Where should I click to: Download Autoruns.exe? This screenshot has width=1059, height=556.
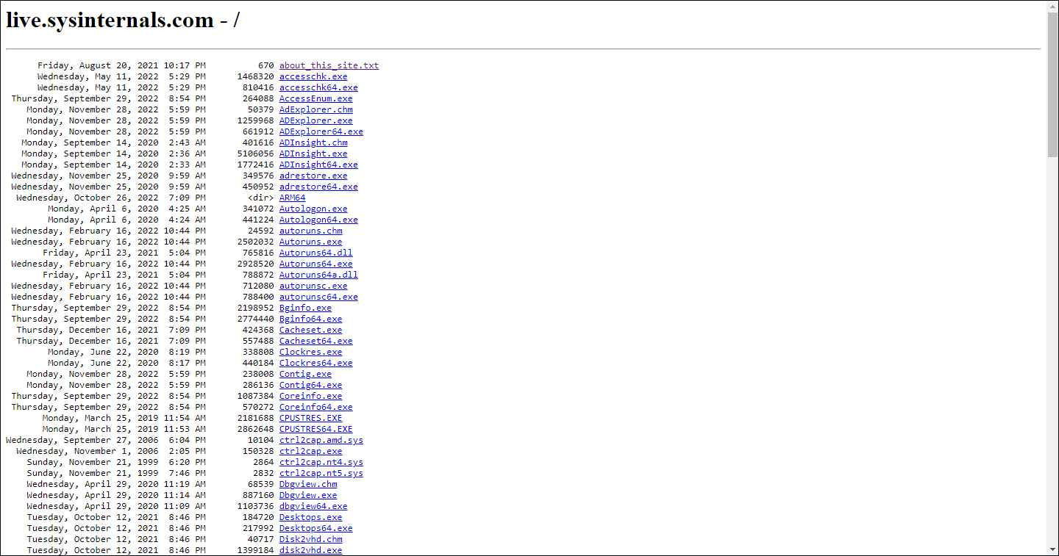pos(310,241)
